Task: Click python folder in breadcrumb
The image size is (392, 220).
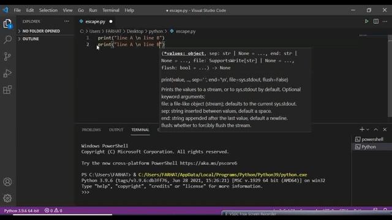Action: (x=156, y=31)
